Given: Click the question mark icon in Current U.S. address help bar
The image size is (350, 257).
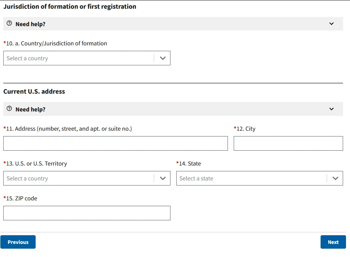Looking at the screenshot, I should (x=9, y=109).
